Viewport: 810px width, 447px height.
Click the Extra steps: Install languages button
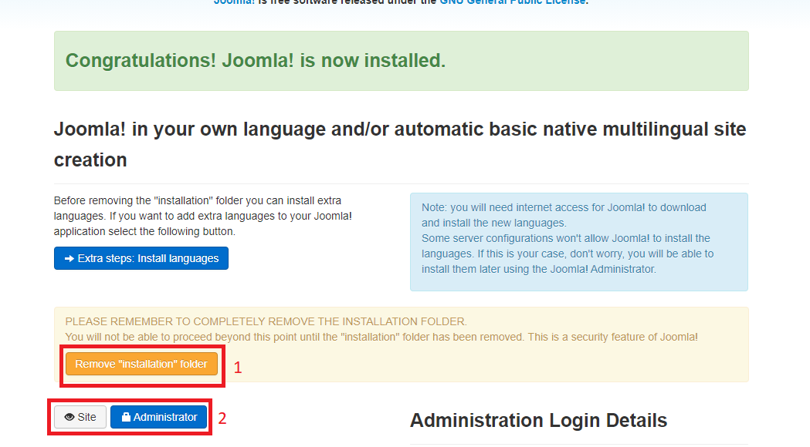point(141,258)
